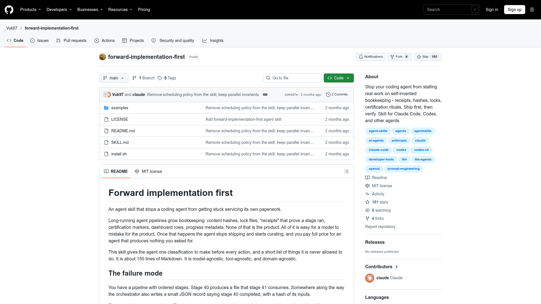Open the main branch selector dropdown
Screen dimensions: 541x304
point(114,78)
